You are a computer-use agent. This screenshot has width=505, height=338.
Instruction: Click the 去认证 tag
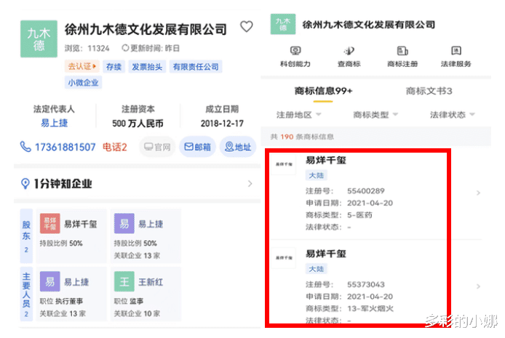[x=82, y=67]
